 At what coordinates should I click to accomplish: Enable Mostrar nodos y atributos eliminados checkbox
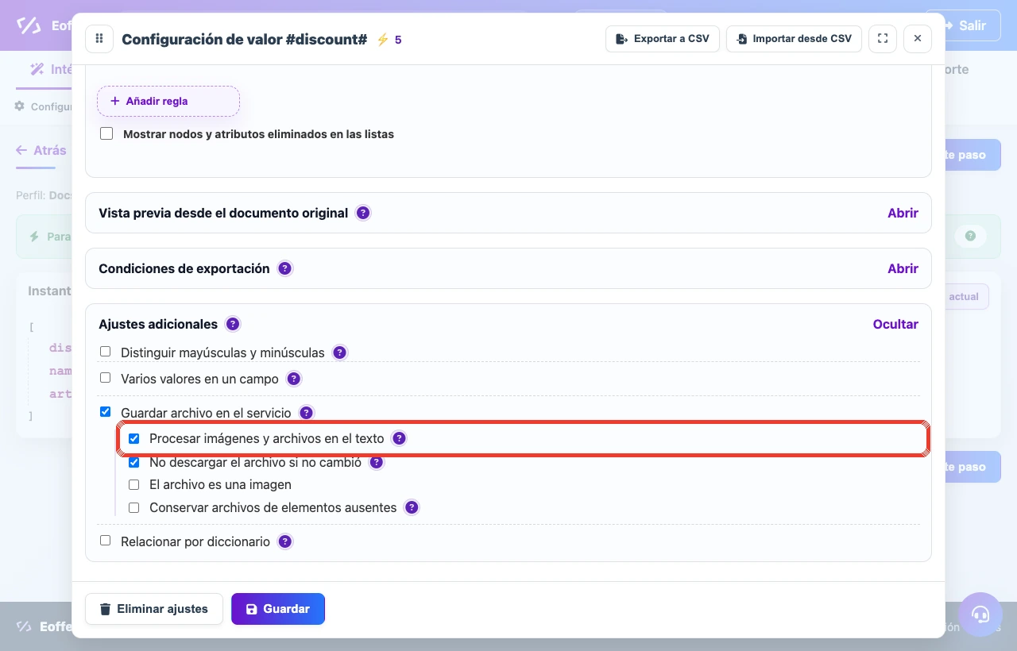tap(106, 133)
